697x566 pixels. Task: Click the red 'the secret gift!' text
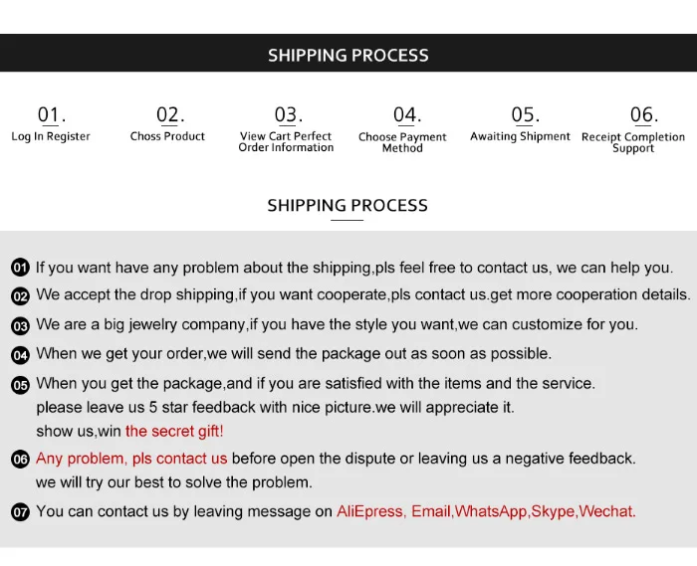(174, 431)
